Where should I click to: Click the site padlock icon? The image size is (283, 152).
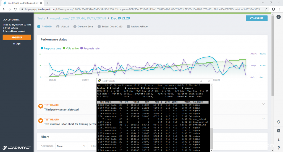pyautogui.click(x=22, y=9)
